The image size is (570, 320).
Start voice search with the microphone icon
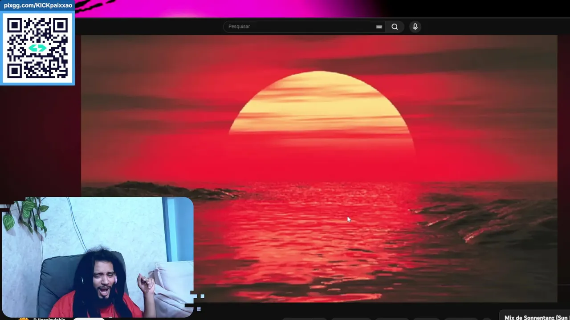tap(415, 27)
